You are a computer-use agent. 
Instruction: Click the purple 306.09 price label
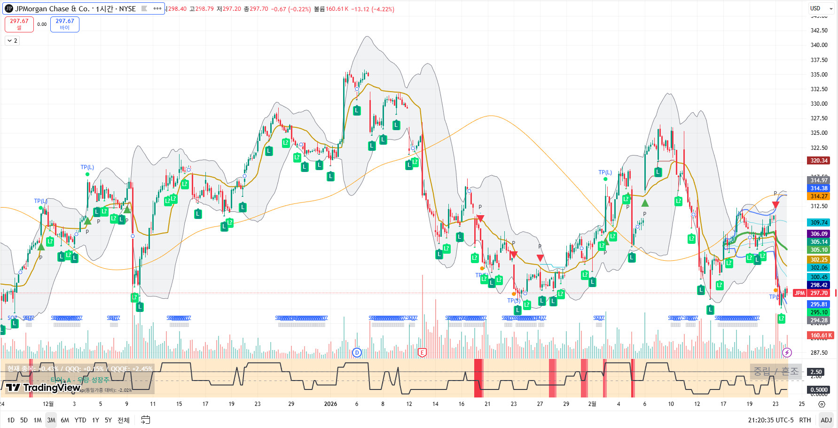819,234
